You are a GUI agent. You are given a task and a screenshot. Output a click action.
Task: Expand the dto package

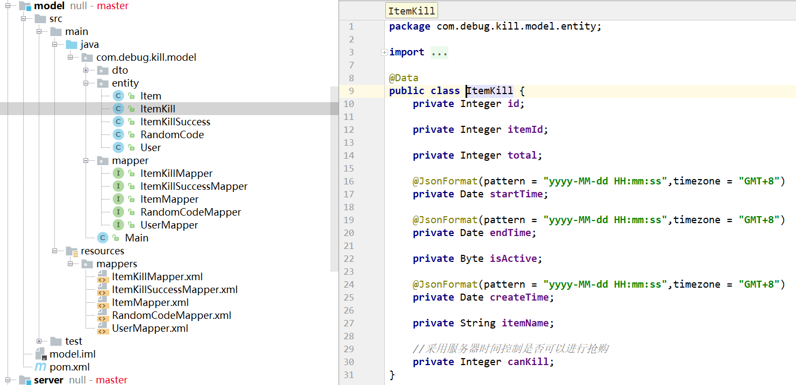click(86, 70)
